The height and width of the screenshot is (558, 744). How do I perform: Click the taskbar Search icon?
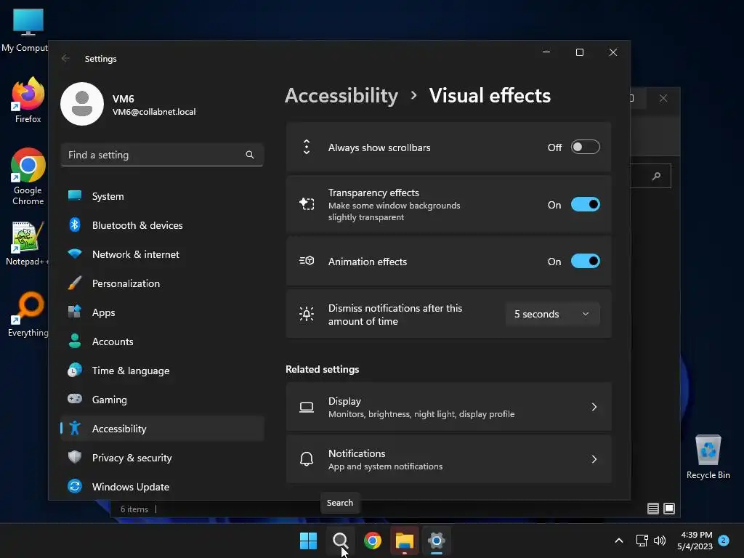pos(340,541)
